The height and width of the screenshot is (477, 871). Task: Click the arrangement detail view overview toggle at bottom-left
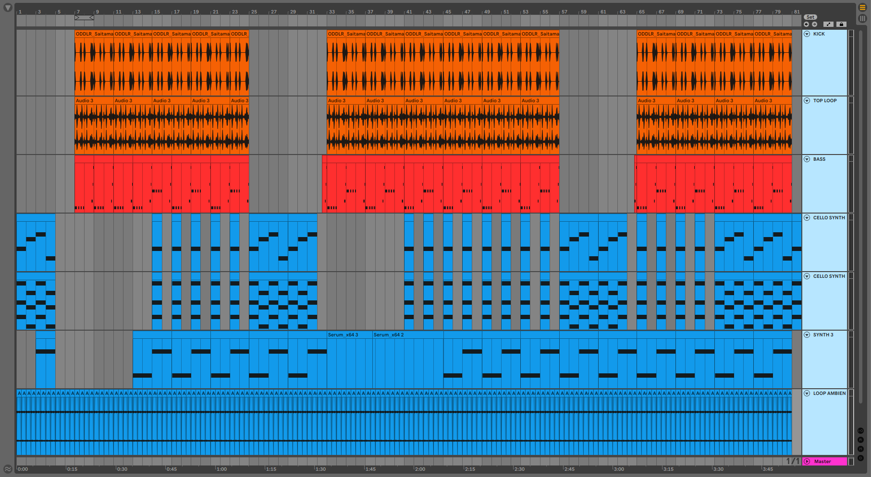pos(8,469)
